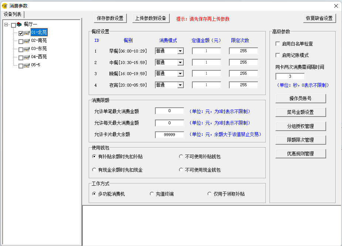Screen dimensions: 342x246
Task: Switch to the 设备列表 tab
Action: [13, 14]
